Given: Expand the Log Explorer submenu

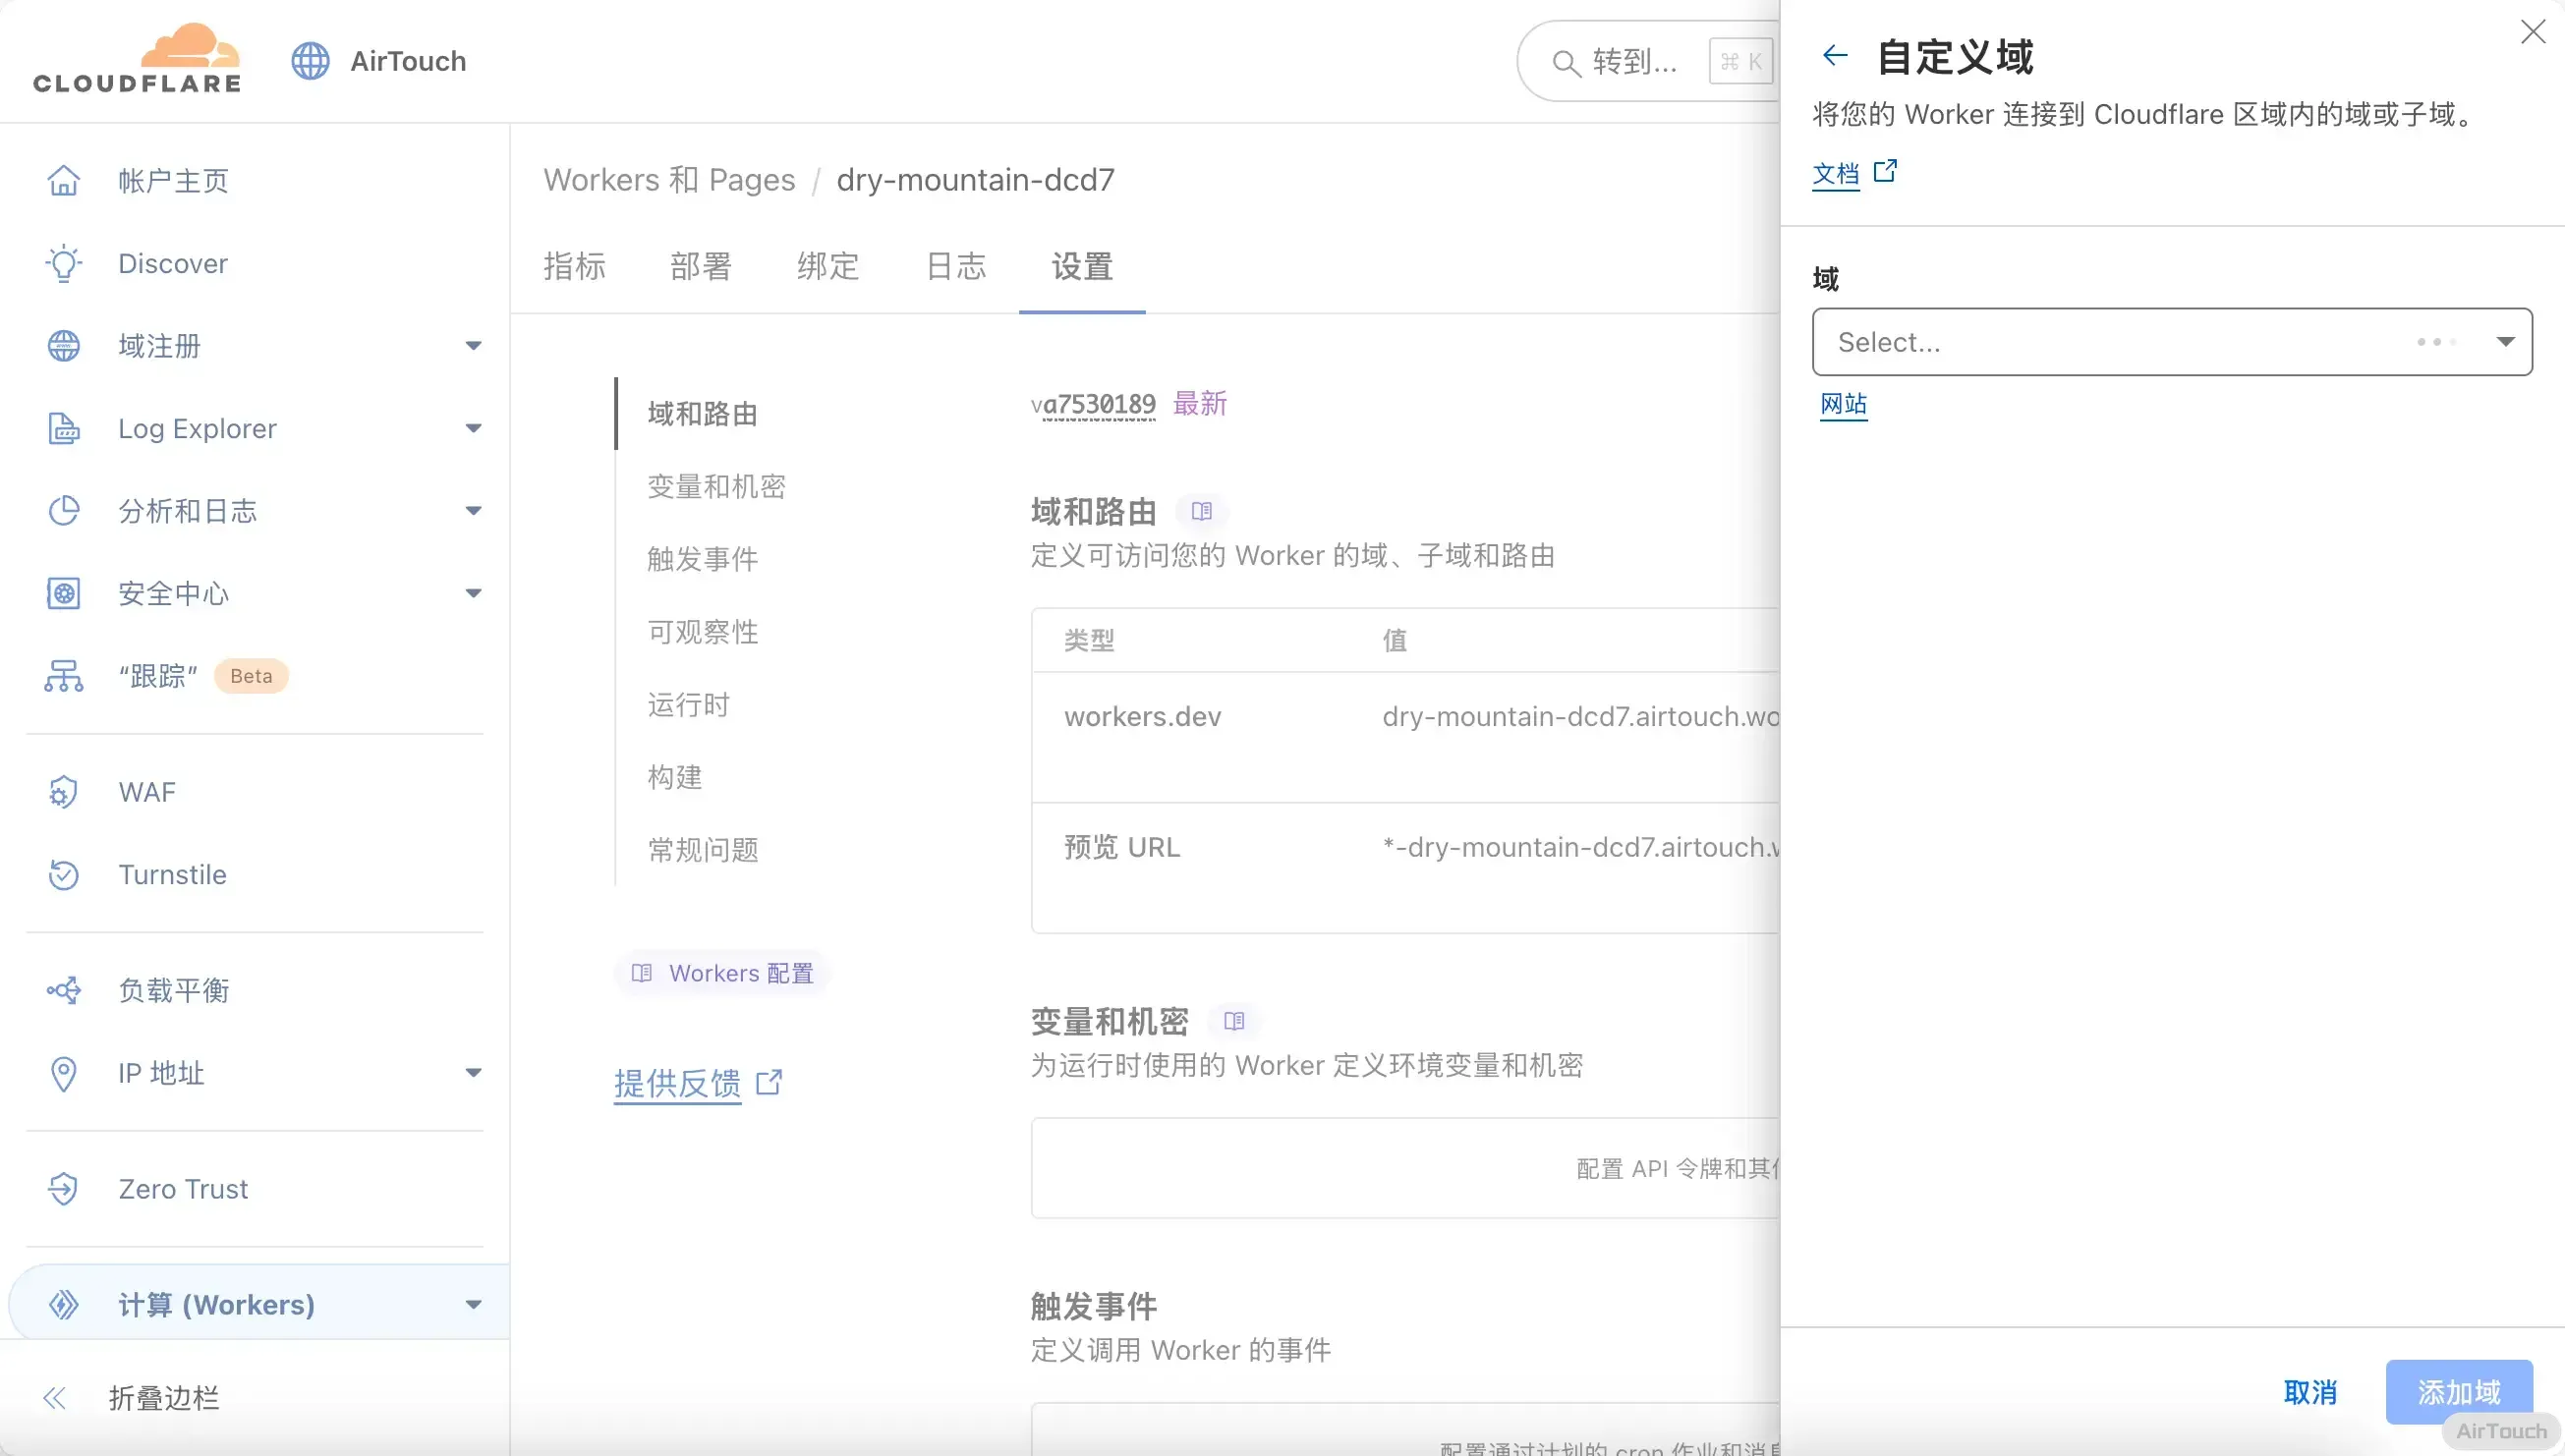Looking at the screenshot, I should click(x=473, y=429).
